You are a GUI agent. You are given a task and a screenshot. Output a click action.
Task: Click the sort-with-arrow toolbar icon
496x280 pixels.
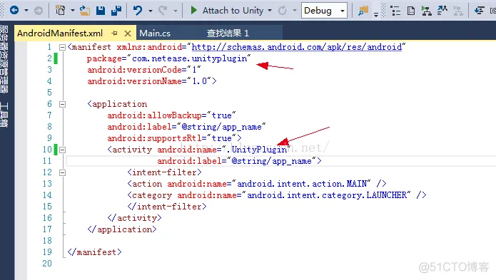442,11
